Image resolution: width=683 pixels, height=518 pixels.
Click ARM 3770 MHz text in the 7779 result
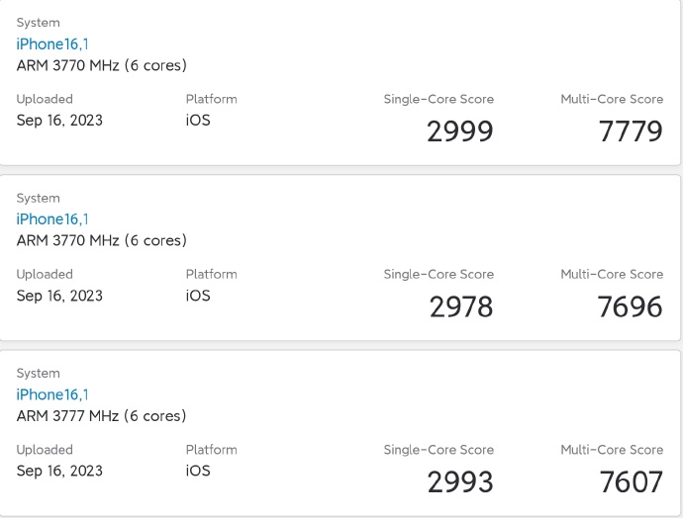(x=101, y=65)
